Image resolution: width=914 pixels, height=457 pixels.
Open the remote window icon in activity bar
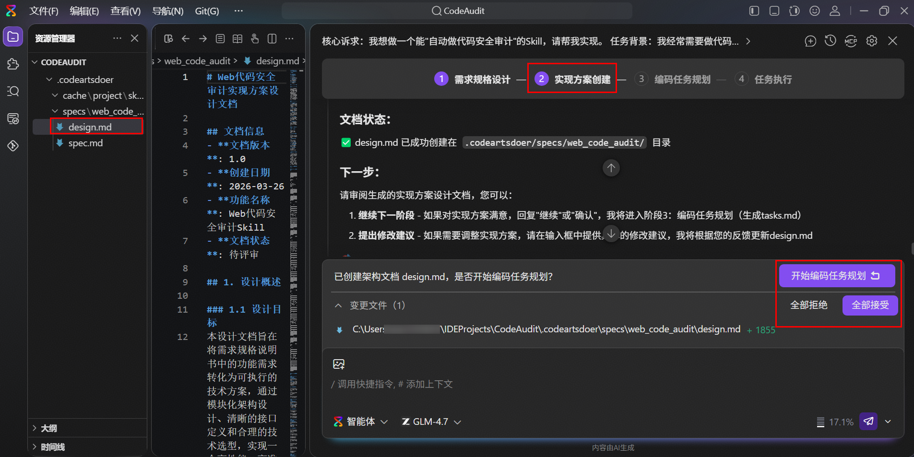point(13,118)
